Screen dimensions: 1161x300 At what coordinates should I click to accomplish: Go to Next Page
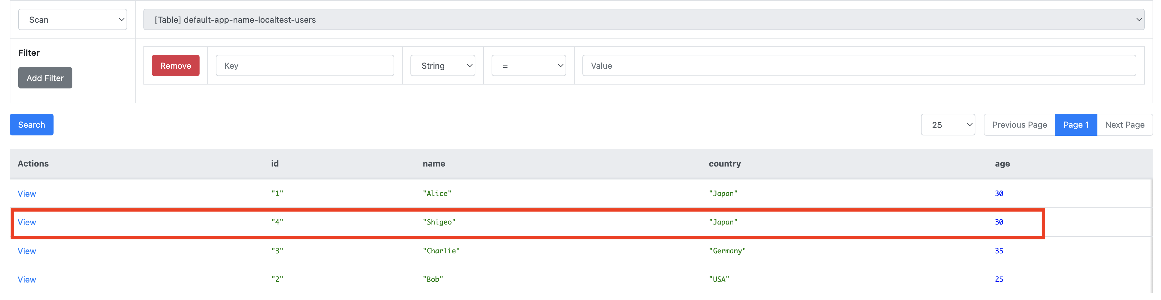[x=1124, y=125]
